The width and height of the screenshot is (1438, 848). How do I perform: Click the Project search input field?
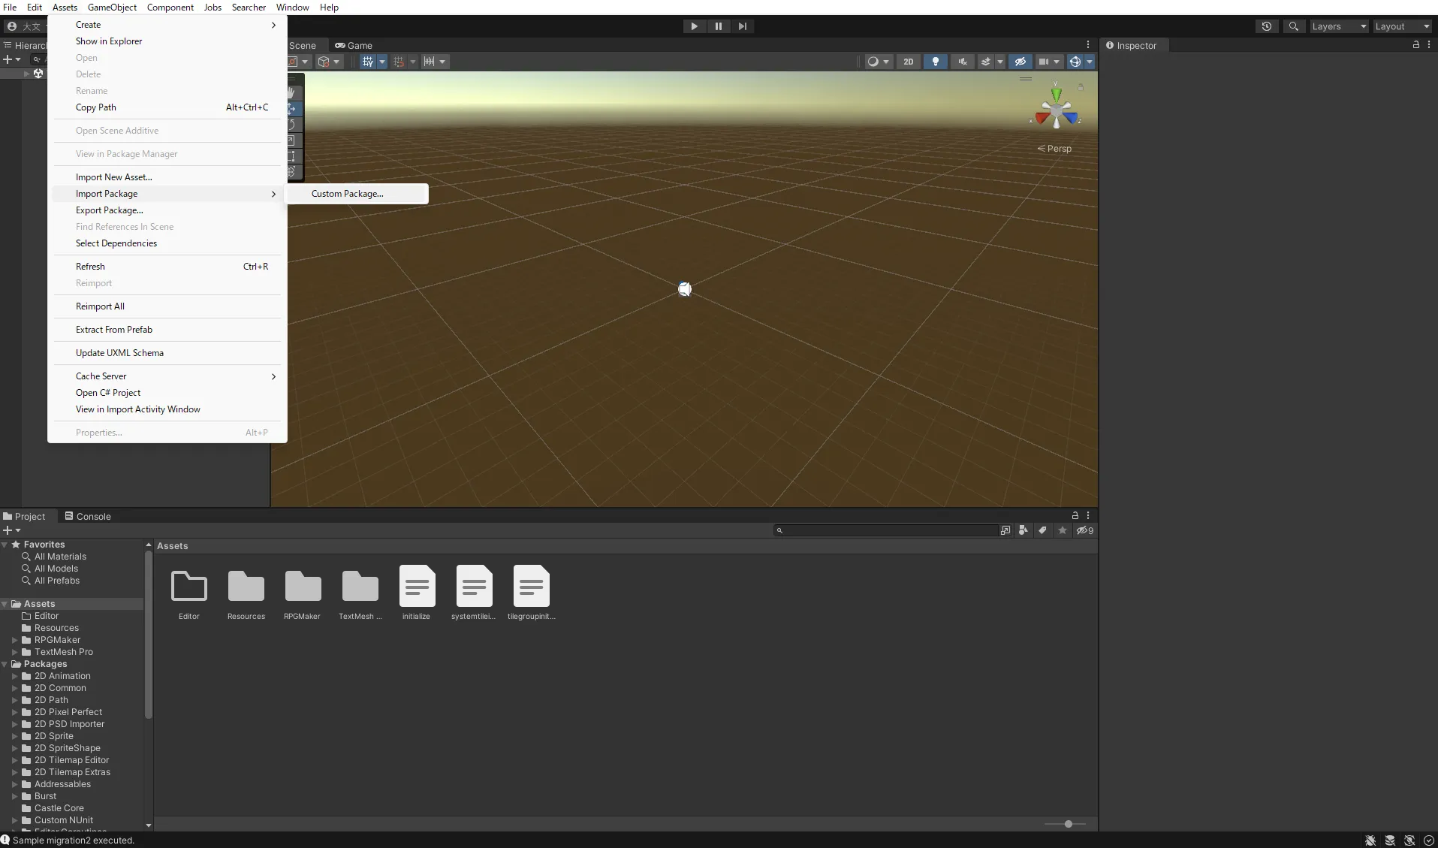(890, 530)
